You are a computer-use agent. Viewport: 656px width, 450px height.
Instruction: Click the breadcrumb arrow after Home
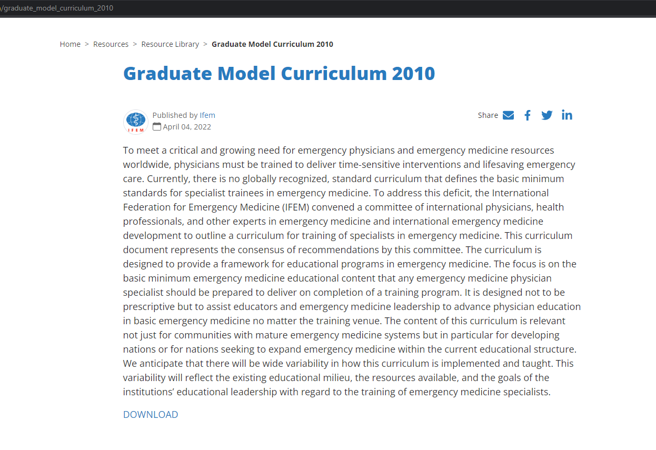(x=87, y=44)
